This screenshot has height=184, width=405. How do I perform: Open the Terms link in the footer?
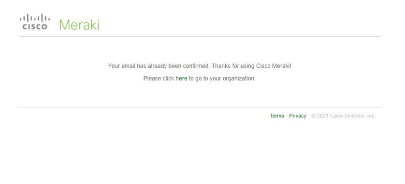click(276, 116)
